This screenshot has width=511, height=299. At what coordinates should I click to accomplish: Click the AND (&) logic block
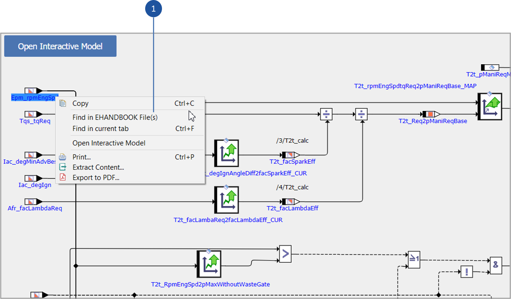pos(496,265)
